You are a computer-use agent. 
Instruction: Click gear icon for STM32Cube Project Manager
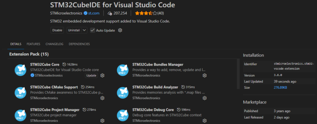coord(102,121)
